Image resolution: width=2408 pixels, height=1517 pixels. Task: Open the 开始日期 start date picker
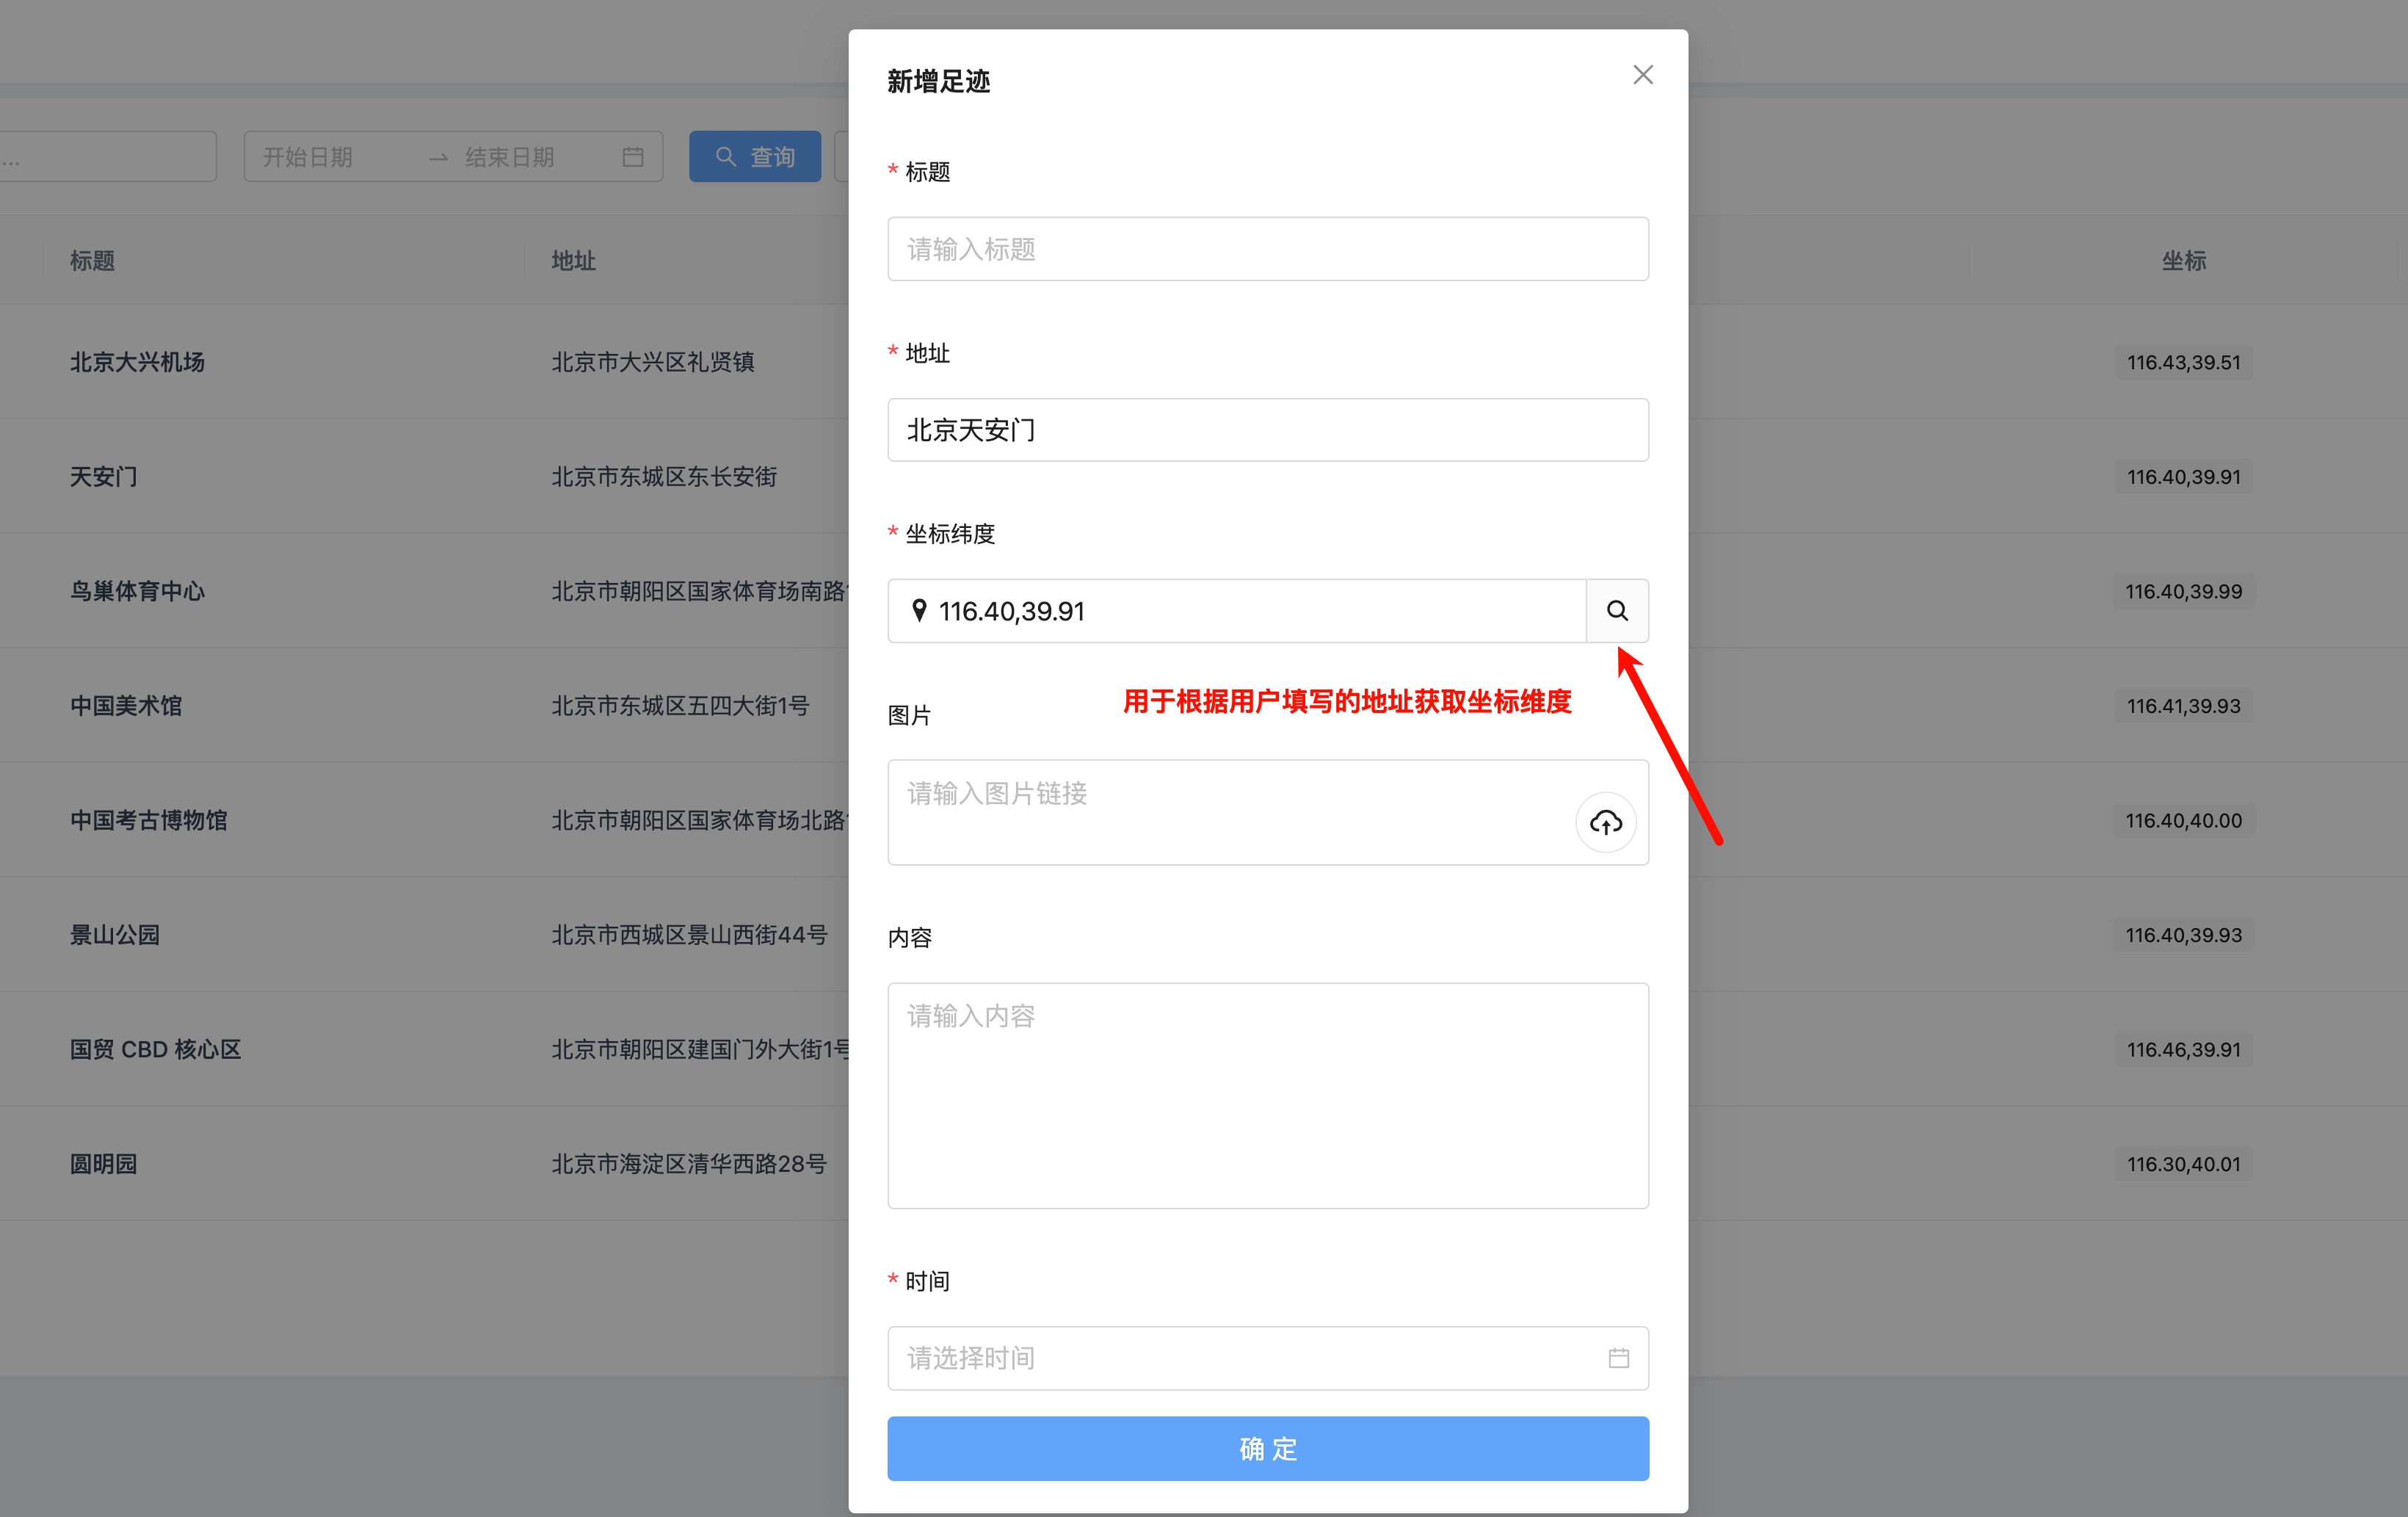pos(309,157)
